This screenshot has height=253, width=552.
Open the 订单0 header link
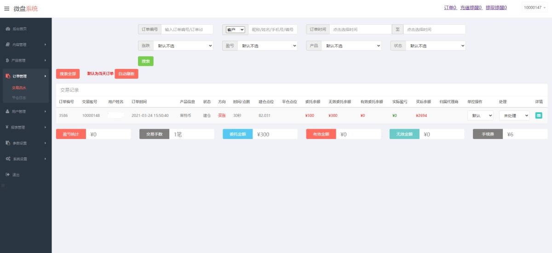(x=450, y=8)
